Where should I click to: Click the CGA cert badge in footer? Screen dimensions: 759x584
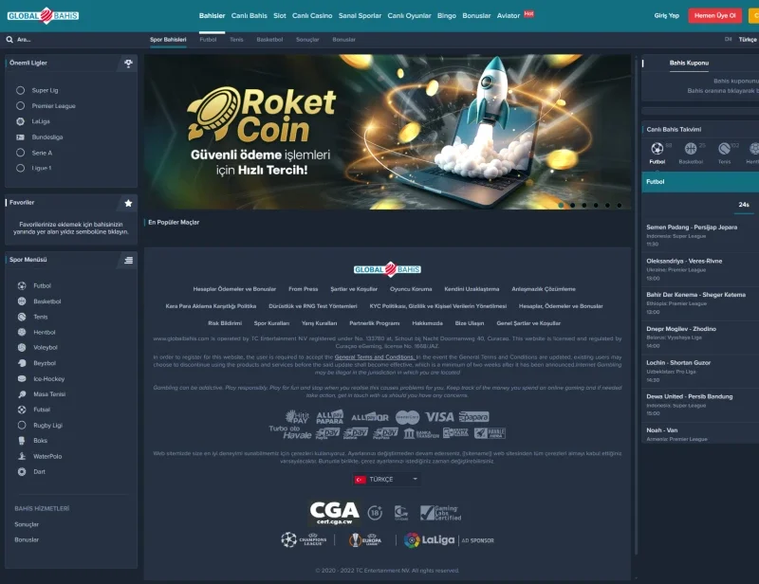click(335, 513)
